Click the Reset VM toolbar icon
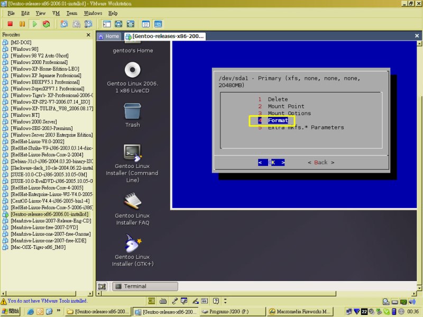The width and height of the screenshot is (423, 317). click(46, 24)
